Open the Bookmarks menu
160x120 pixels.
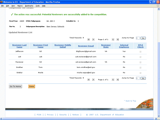coord(29,5)
